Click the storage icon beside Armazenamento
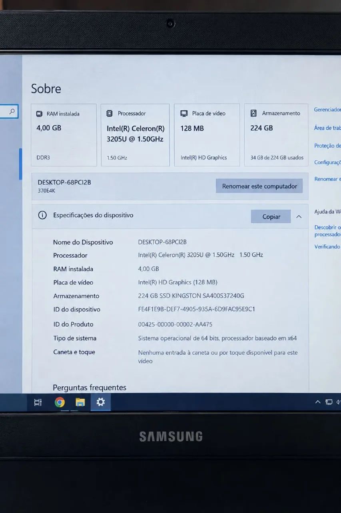 click(253, 113)
